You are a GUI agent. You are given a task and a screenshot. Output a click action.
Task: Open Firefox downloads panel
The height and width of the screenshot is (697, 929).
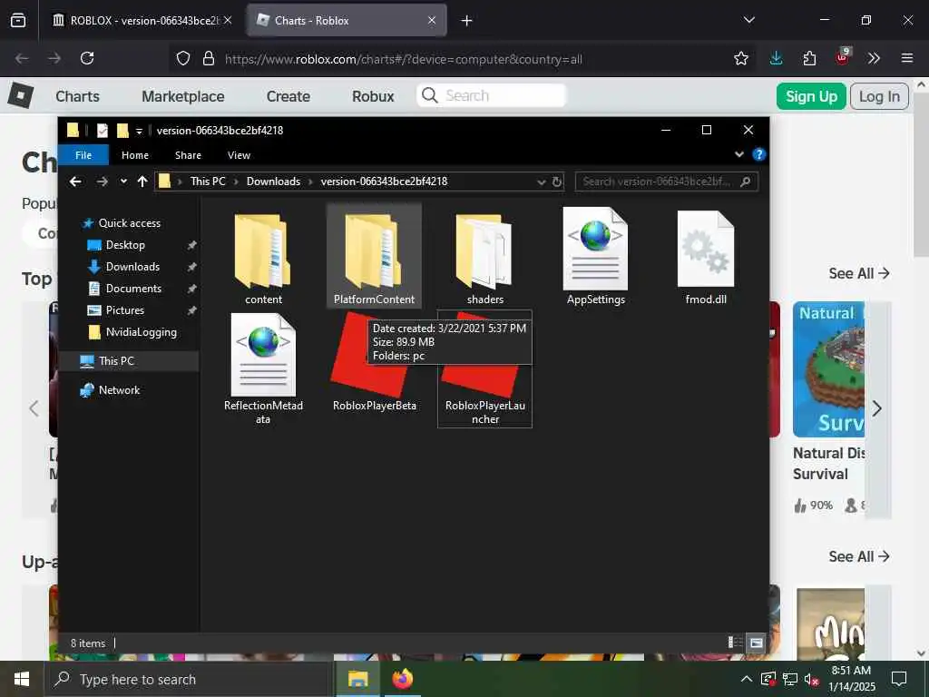coord(776,58)
